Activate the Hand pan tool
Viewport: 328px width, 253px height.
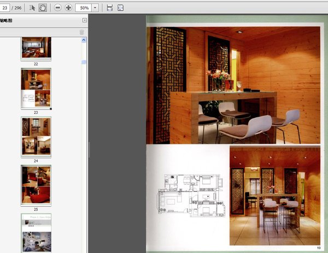43,8
